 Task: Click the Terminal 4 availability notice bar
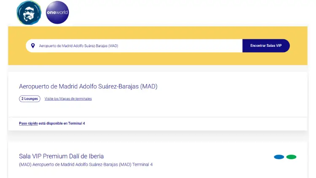tap(158, 124)
